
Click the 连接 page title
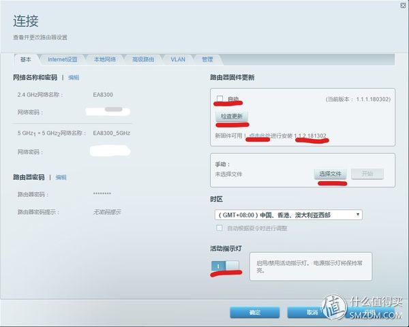click(26, 21)
